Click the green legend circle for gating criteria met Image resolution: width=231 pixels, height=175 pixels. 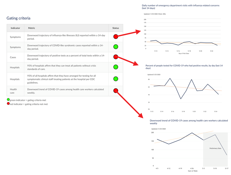(8, 100)
